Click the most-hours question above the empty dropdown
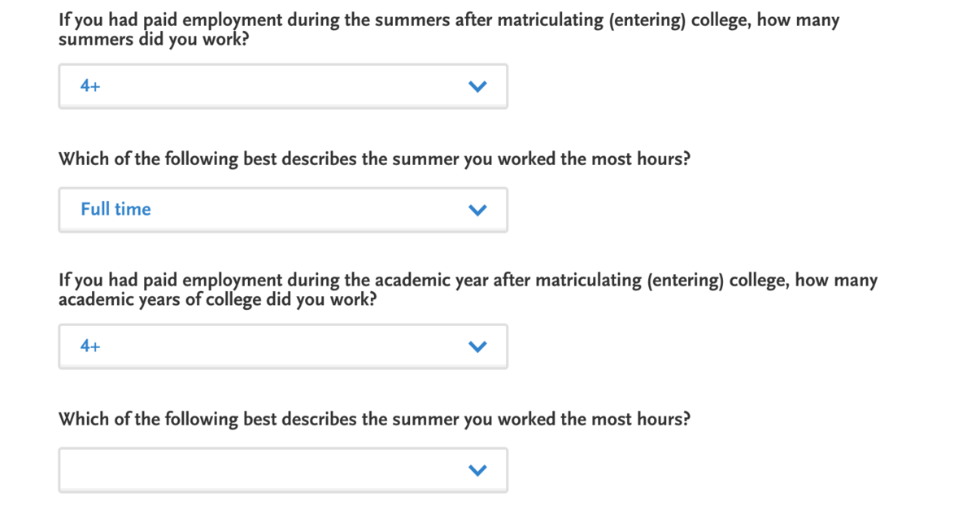The image size is (976, 514). click(x=374, y=420)
